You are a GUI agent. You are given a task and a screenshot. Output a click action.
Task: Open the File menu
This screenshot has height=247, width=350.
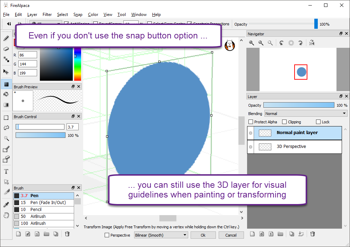click(x=6, y=15)
